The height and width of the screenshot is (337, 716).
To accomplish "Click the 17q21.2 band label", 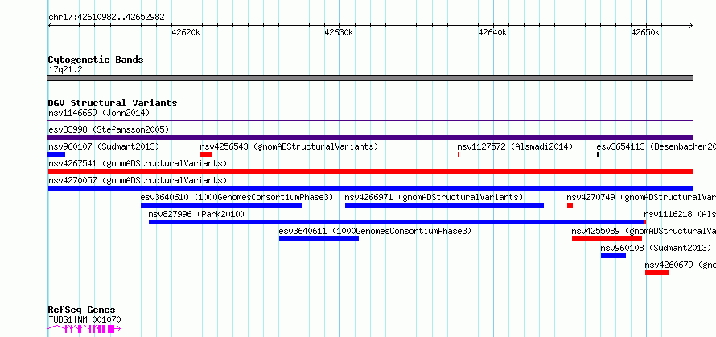I will (x=65, y=70).
